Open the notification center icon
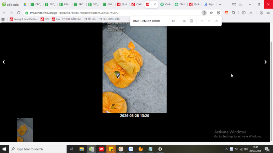 click(267, 149)
